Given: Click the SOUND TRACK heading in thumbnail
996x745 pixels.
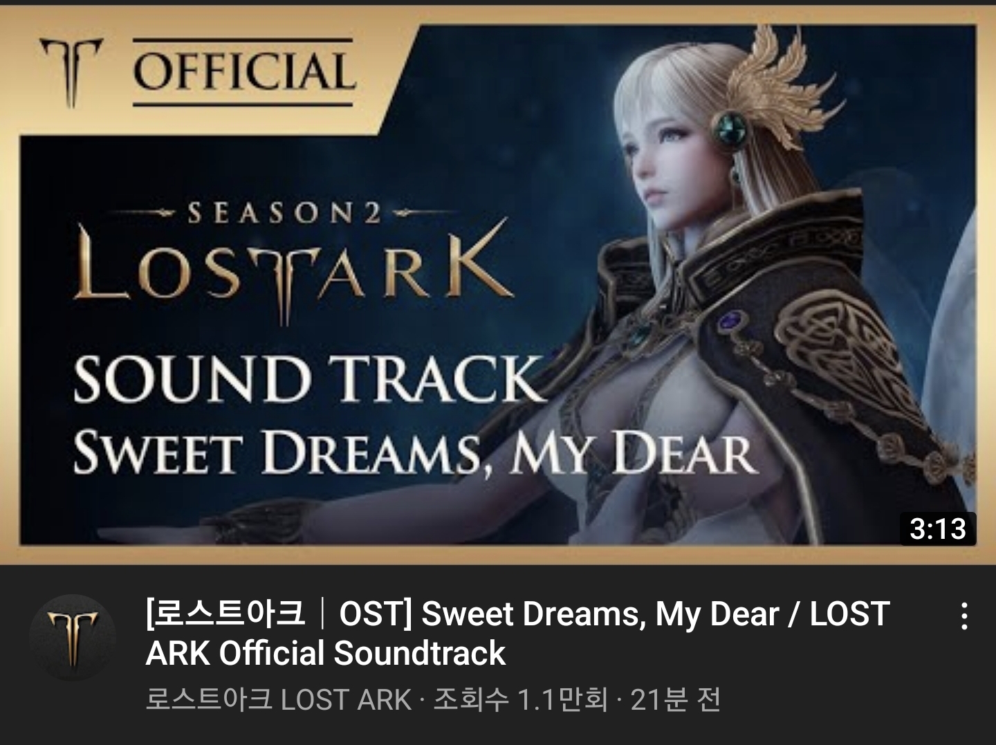Looking at the screenshot, I should pos(310,378).
